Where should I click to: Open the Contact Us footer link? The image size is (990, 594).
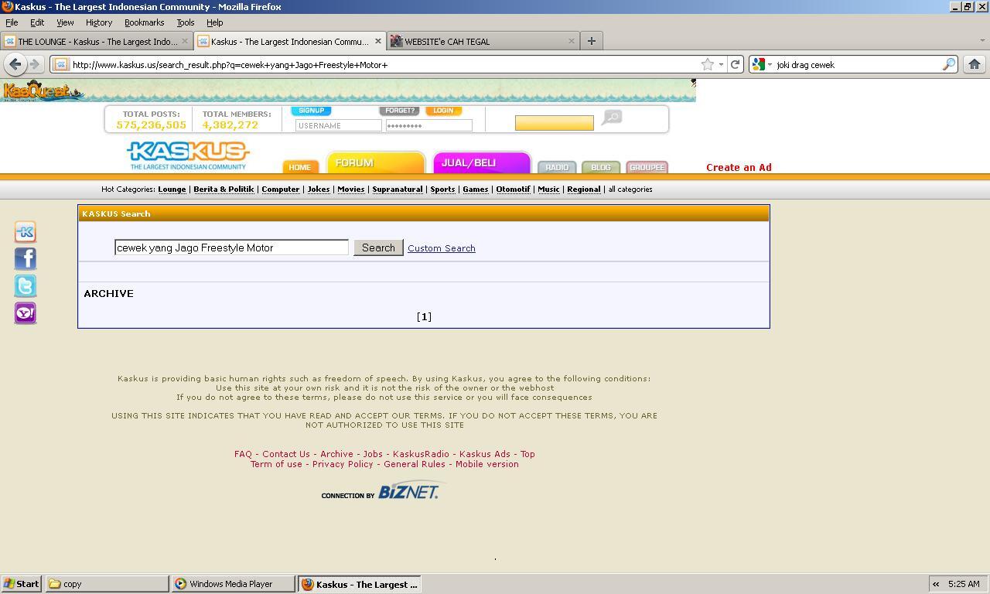[286, 454]
